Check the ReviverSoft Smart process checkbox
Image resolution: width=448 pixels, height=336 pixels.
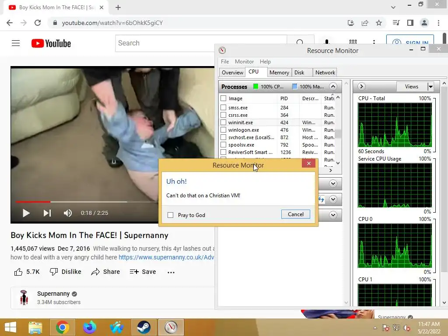224,152
